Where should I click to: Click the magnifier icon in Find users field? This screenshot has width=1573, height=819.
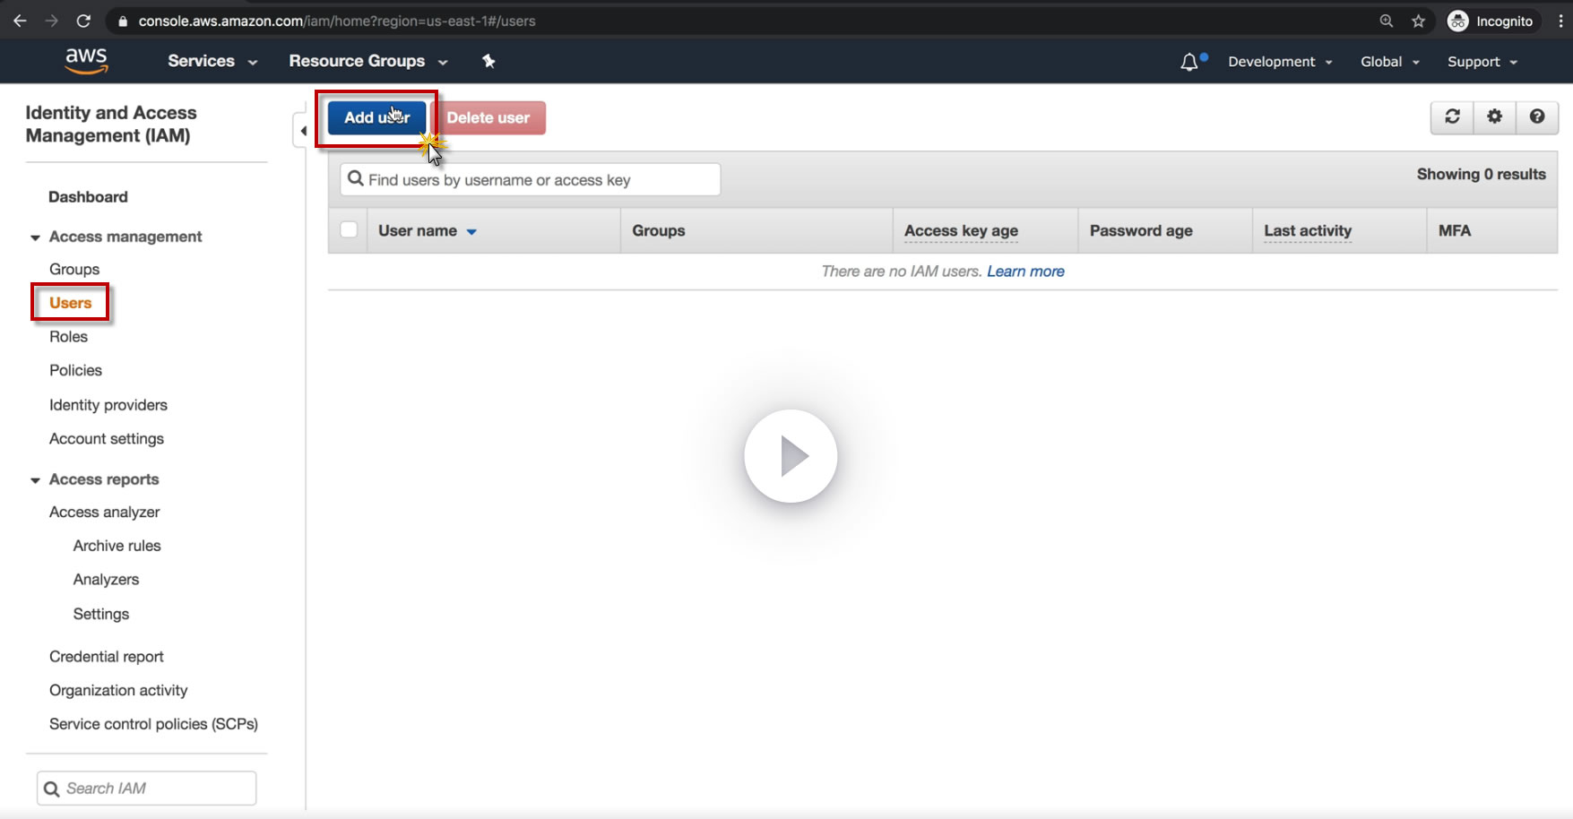356,179
